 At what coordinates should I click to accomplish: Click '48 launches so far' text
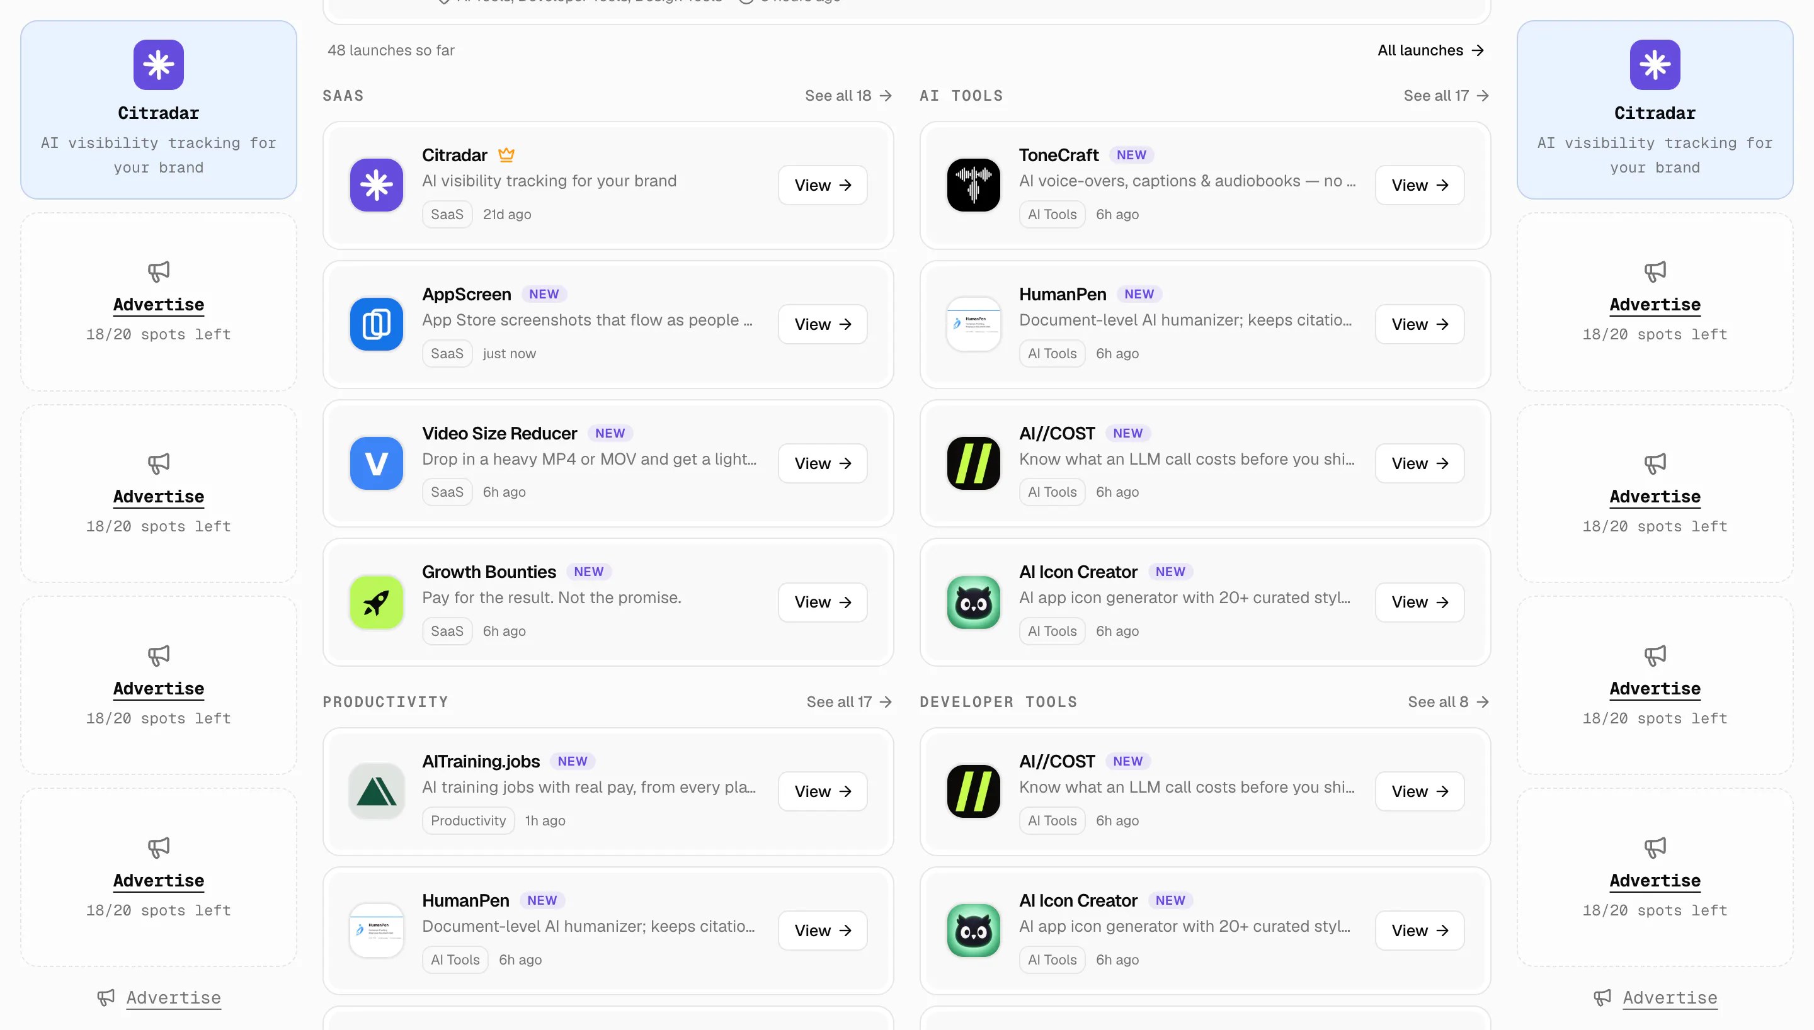coord(391,50)
